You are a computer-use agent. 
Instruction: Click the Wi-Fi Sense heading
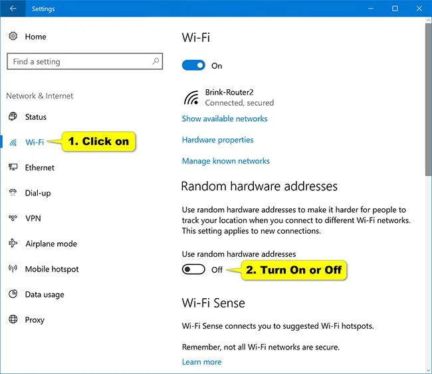point(213,303)
